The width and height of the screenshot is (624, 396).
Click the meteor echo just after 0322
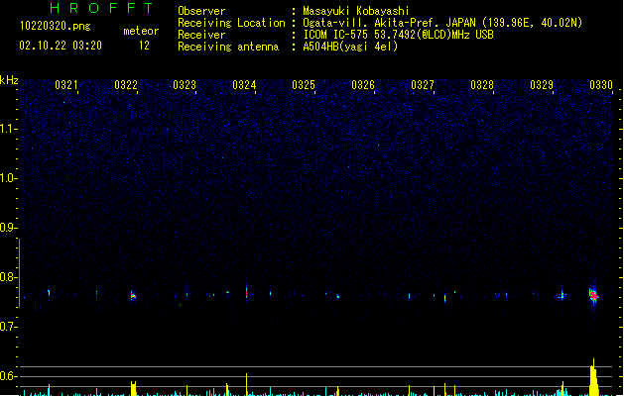[133, 295]
